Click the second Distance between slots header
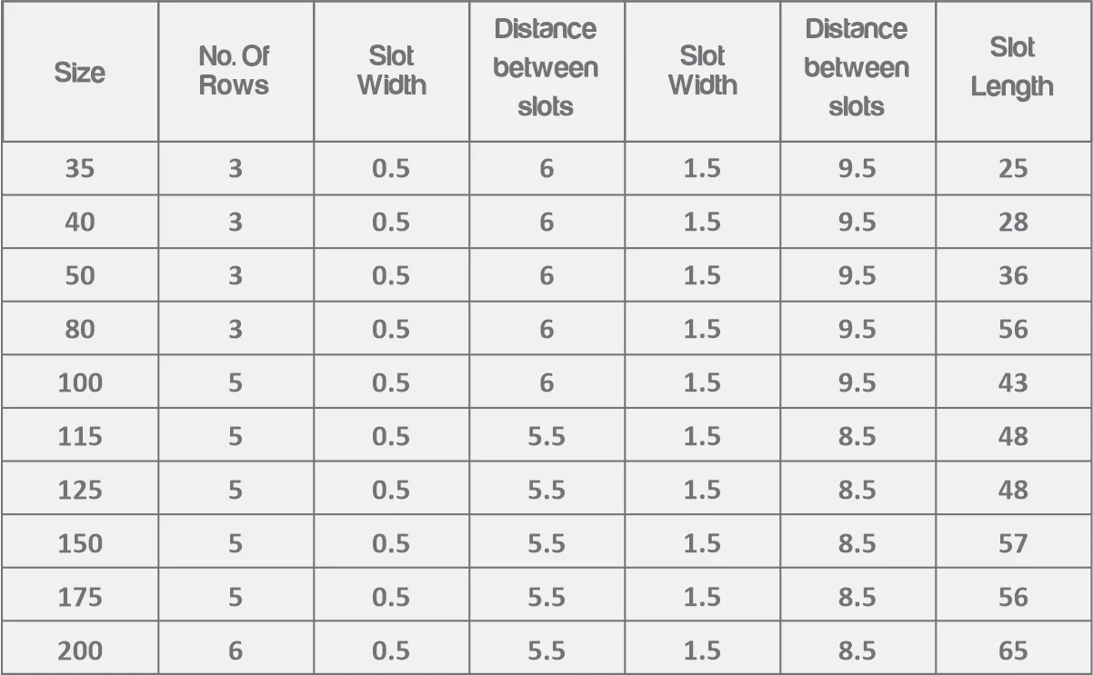This screenshot has width=1093, height=675. (x=857, y=72)
